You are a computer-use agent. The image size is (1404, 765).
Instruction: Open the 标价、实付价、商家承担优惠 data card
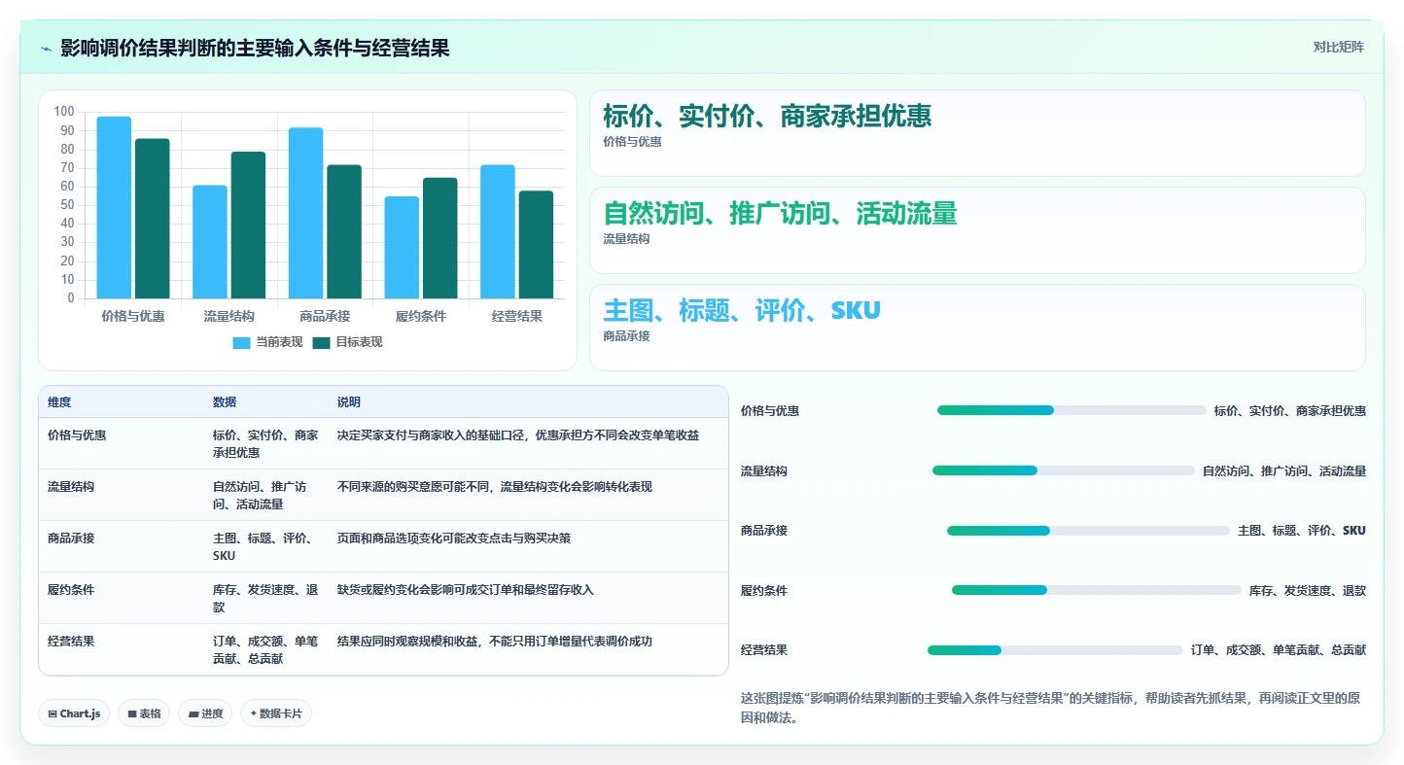[977, 133]
